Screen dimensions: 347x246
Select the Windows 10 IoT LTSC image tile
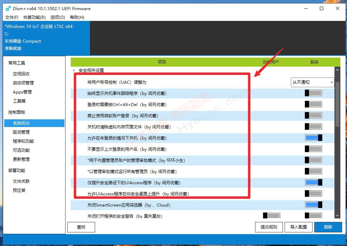(46, 38)
